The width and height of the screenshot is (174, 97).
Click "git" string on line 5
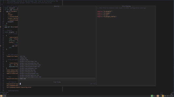point(9,13)
